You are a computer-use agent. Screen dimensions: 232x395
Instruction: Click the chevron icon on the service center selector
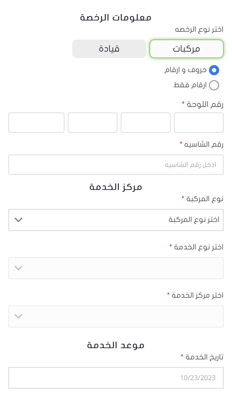coord(18,316)
